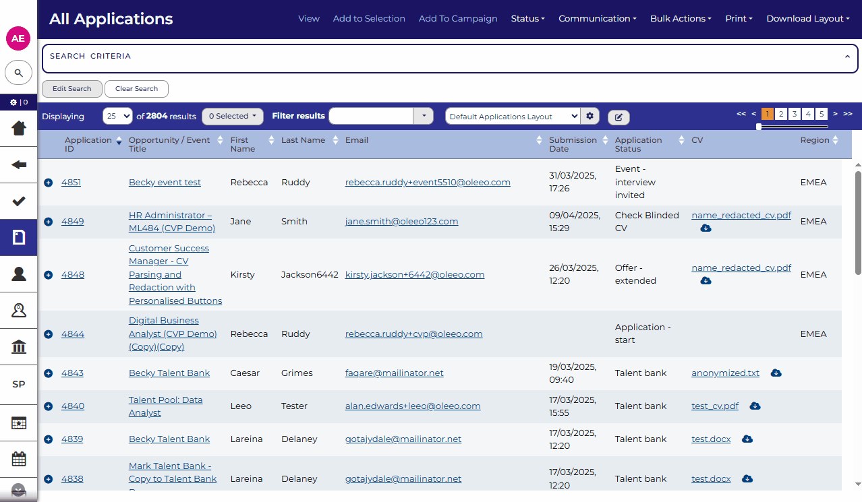The image size is (862, 502).
Task: Click the home icon in the sidebar
Action: pyautogui.click(x=19, y=128)
